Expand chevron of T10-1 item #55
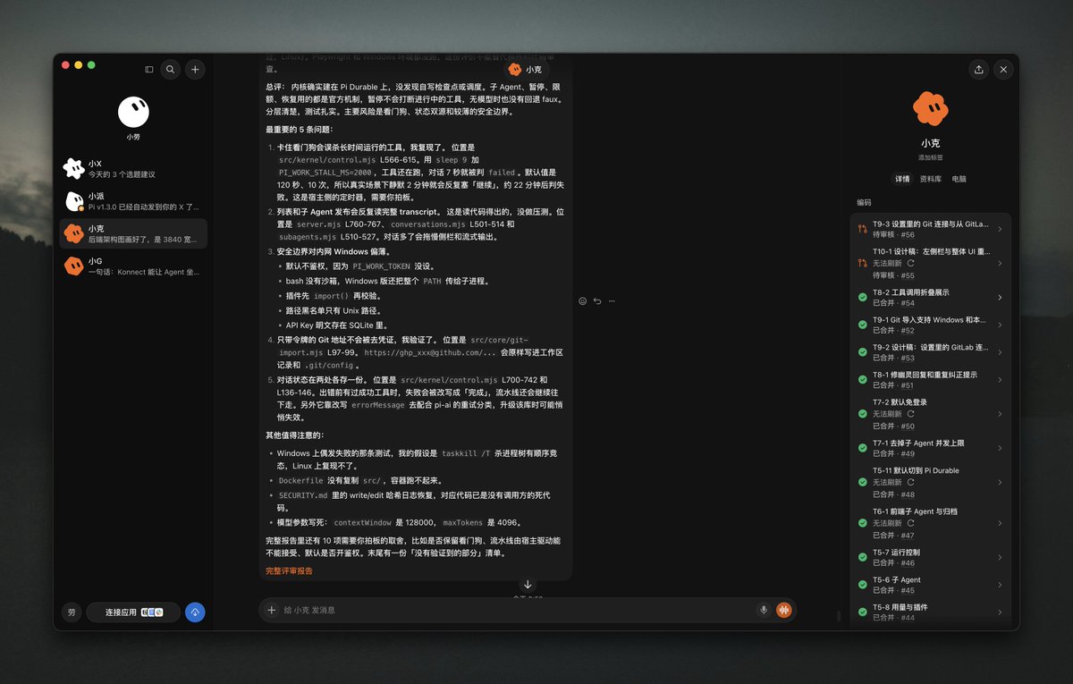Image resolution: width=1073 pixels, height=684 pixels. (x=1000, y=263)
